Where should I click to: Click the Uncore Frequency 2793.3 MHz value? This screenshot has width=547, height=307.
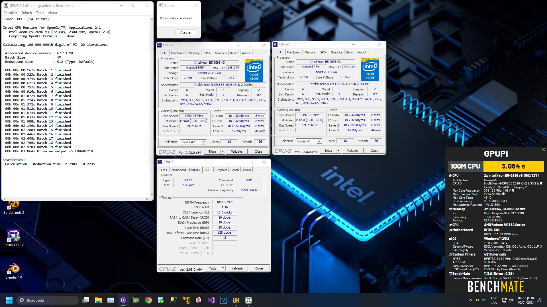[x=249, y=190]
